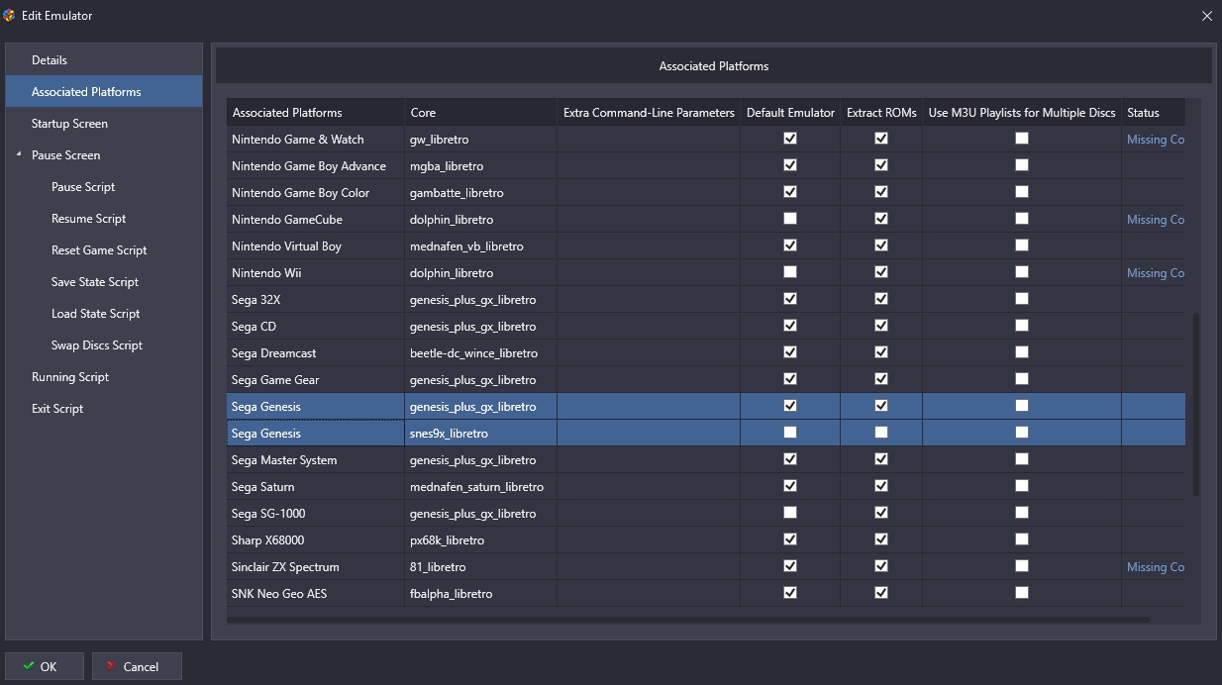Click the horizontal scrollbar thumb below the table

tap(688, 620)
